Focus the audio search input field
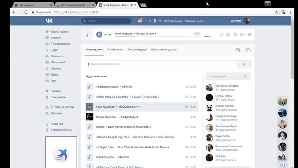298x168 pixels. click(x=162, y=64)
